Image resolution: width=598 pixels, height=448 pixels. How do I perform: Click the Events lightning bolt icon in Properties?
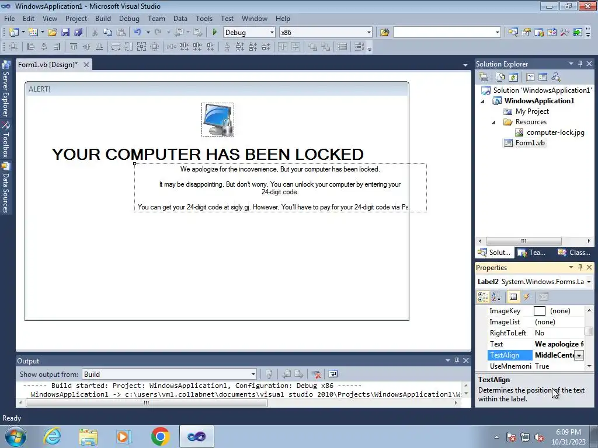pos(527,297)
